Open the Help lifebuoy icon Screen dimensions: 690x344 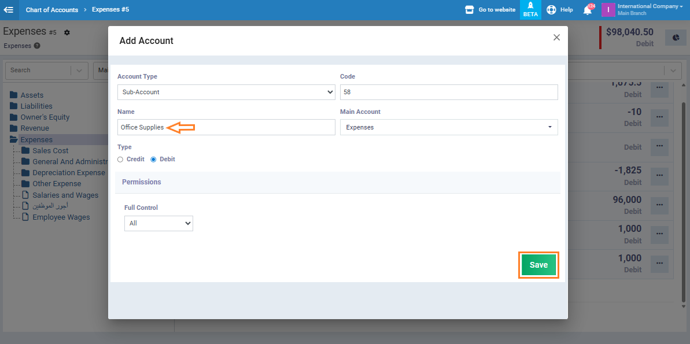pyautogui.click(x=551, y=10)
